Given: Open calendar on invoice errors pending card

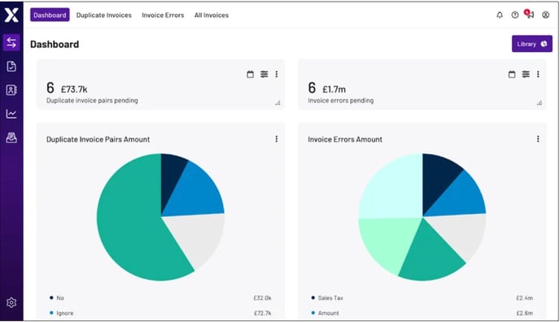Looking at the screenshot, I should pos(512,74).
